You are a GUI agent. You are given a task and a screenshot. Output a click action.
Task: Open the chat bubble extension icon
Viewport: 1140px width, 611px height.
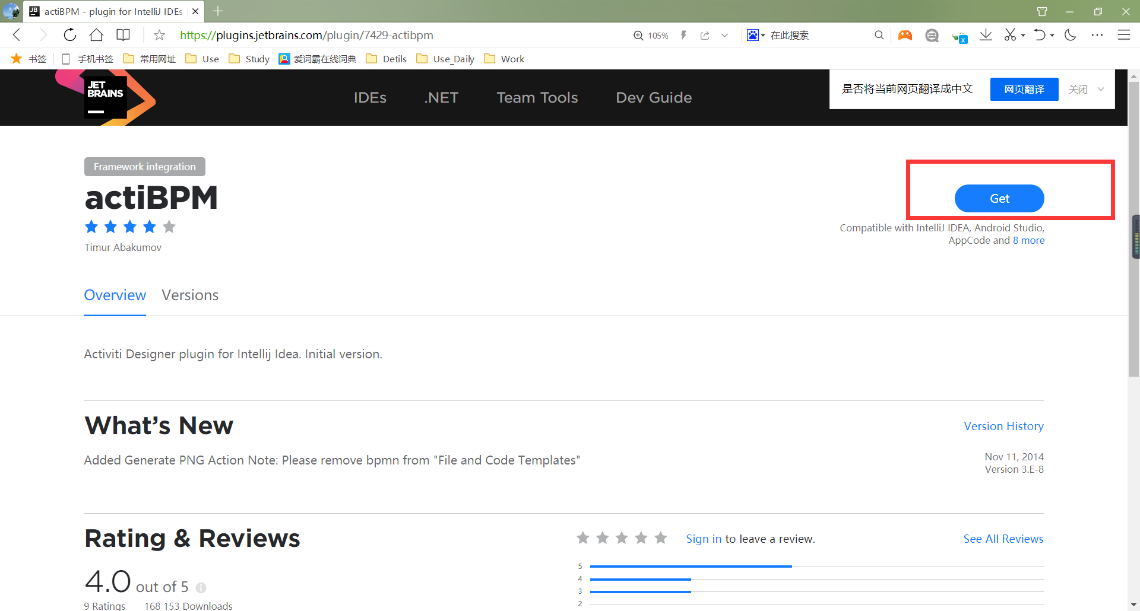(932, 36)
